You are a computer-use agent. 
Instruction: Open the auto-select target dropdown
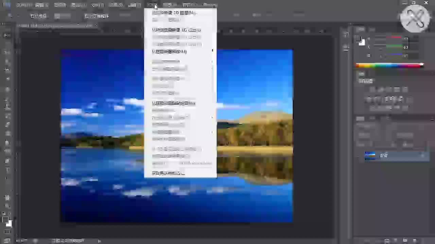[x=63, y=16]
